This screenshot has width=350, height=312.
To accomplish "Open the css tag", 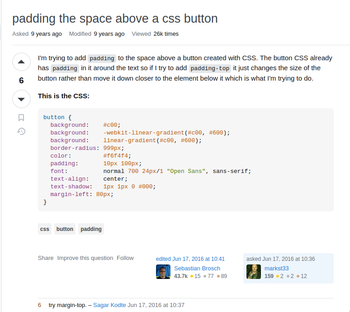I will 45,229.
